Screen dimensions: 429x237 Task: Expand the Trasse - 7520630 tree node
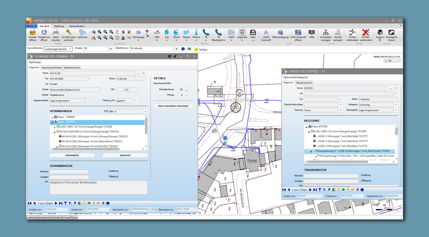point(52,117)
